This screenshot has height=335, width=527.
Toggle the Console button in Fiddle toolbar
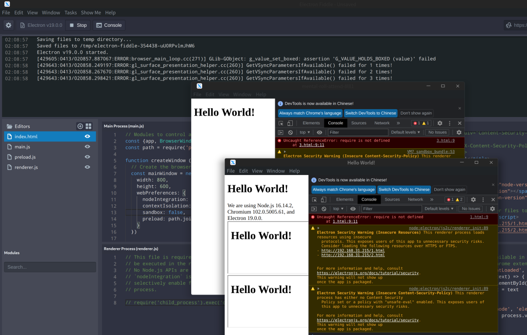109,25
